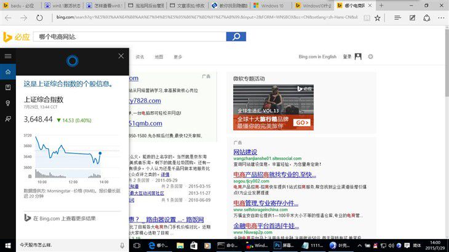Open Cortana hamburger menu
Screen dimensions: 449x252
point(8,56)
